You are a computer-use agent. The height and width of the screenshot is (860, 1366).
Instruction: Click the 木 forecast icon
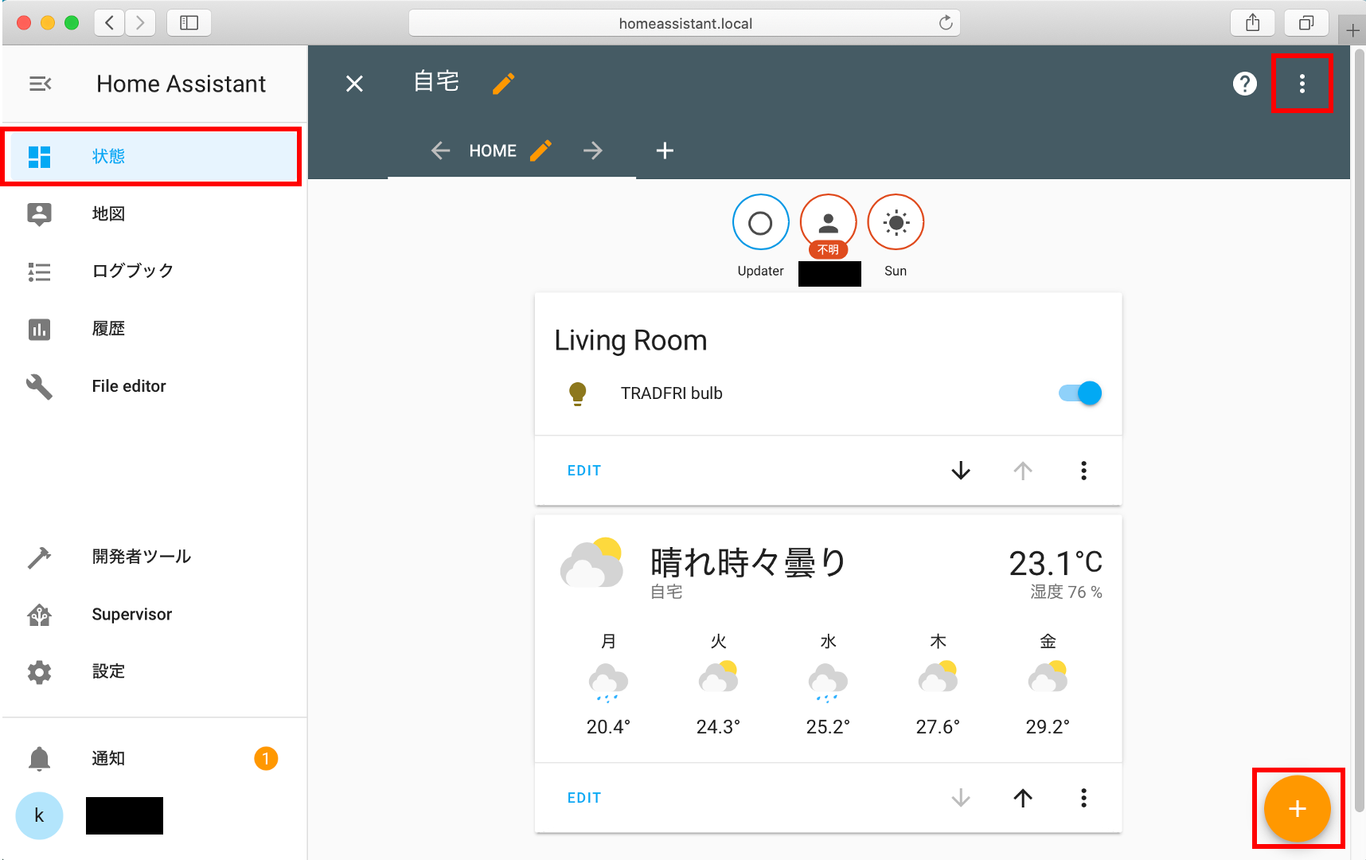tap(938, 678)
